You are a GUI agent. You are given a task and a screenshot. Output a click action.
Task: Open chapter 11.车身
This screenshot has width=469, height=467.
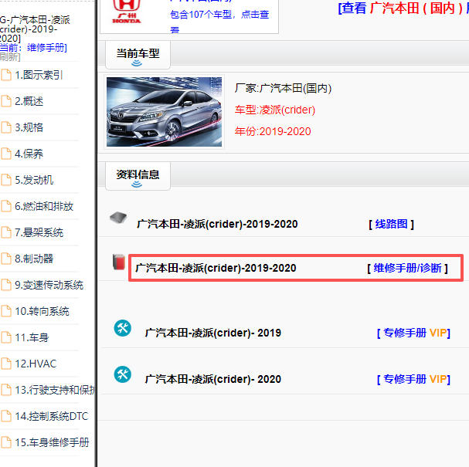click(32, 337)
